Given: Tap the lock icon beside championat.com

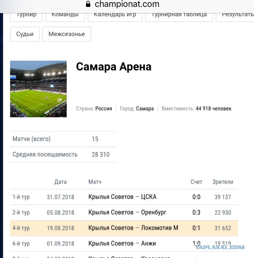Looking at the screenshot, I should (x=88, y=4).
